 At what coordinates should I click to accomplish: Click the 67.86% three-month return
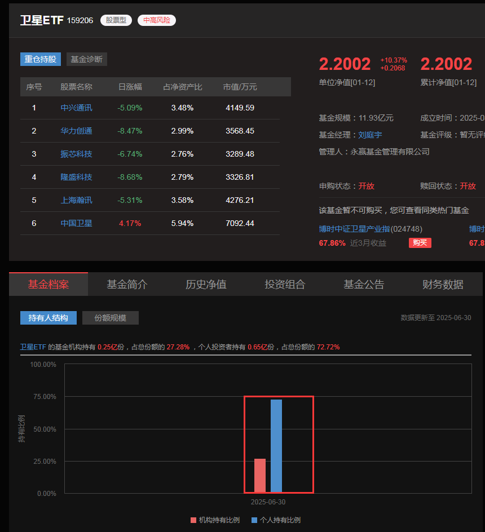332,243
